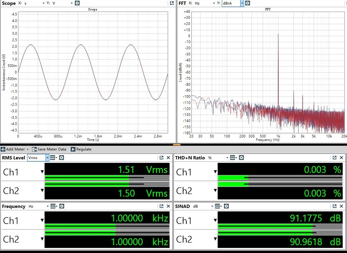The width and height of the screenshot is (347, 253).
Task: Undock the RMS Level meter panel
Action: point(161,158)
